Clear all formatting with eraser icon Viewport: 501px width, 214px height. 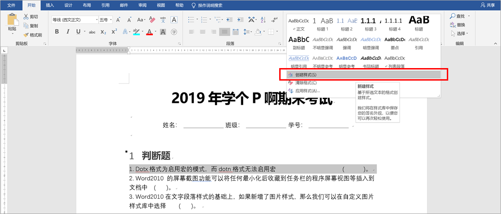pyautogui.click(x=152, y=20)
